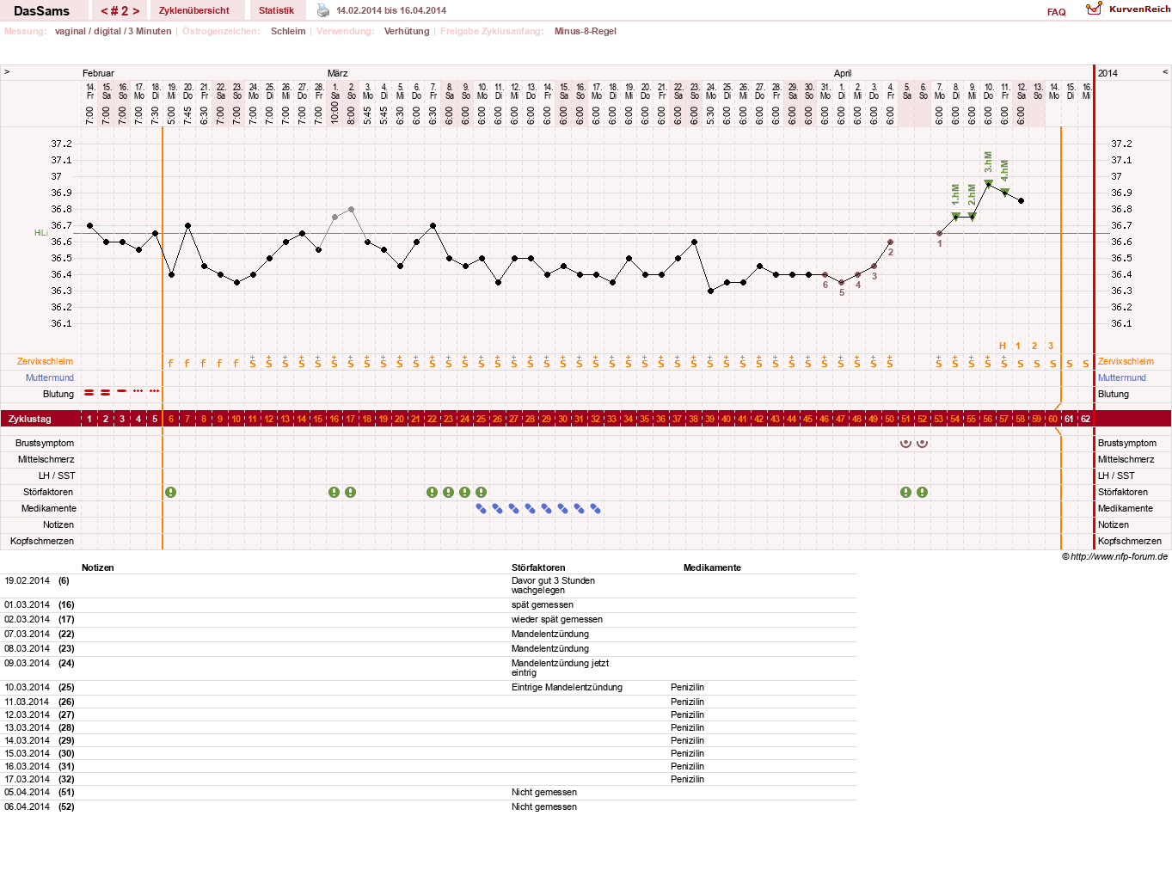Click the Medikamente column header in the notes table
Screen dimensions: 1172x883
click(x=712, y=567)
